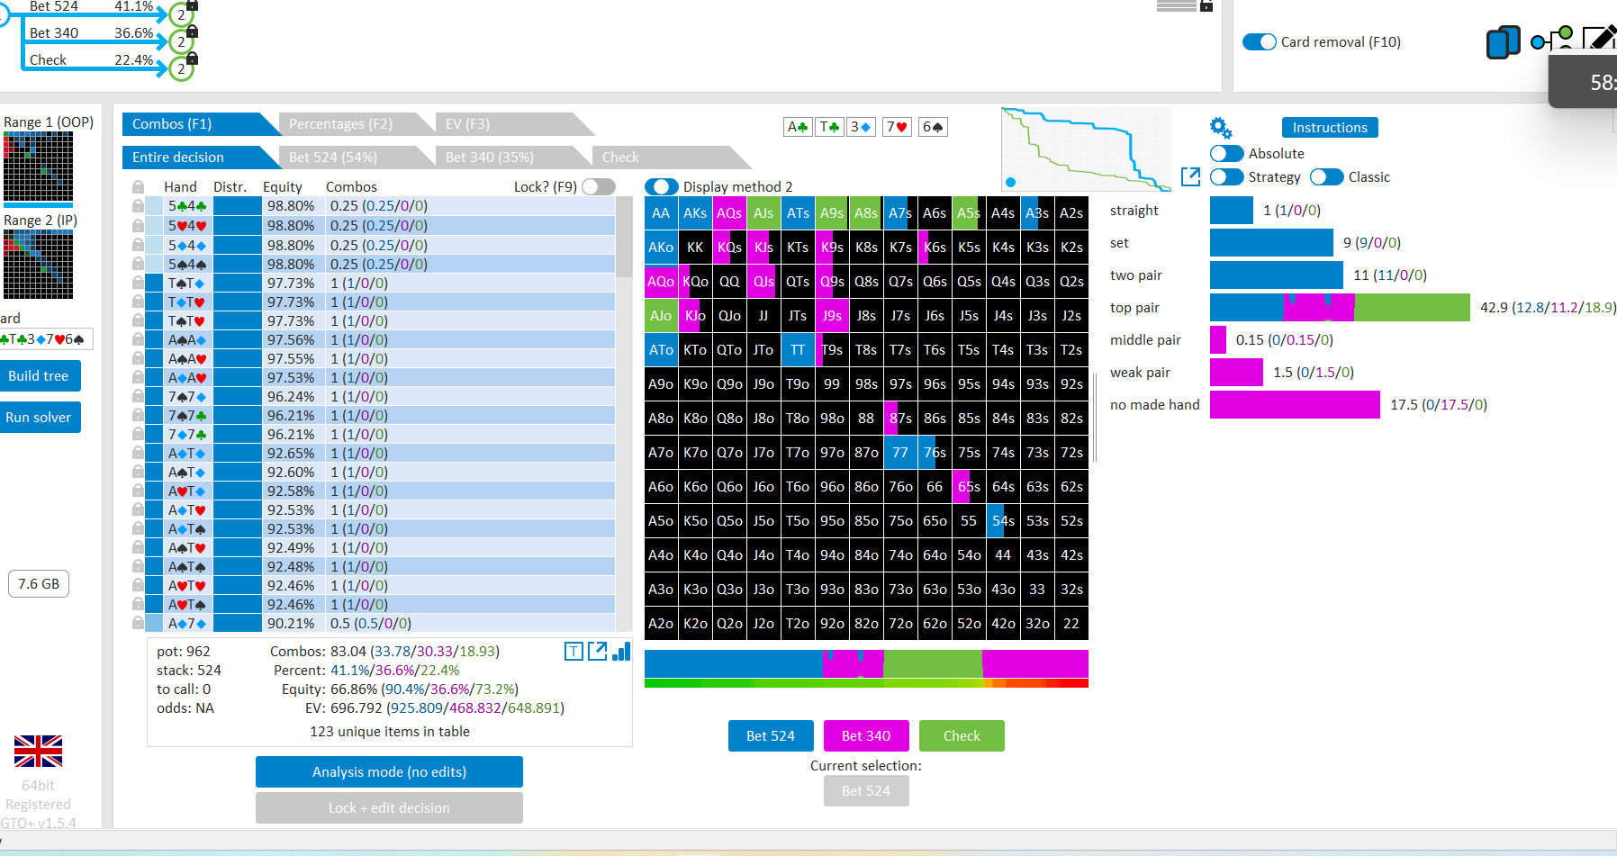Select the Bet 340 (35%) tab
Screen dimensions: 1617x856
click(513, 158)
